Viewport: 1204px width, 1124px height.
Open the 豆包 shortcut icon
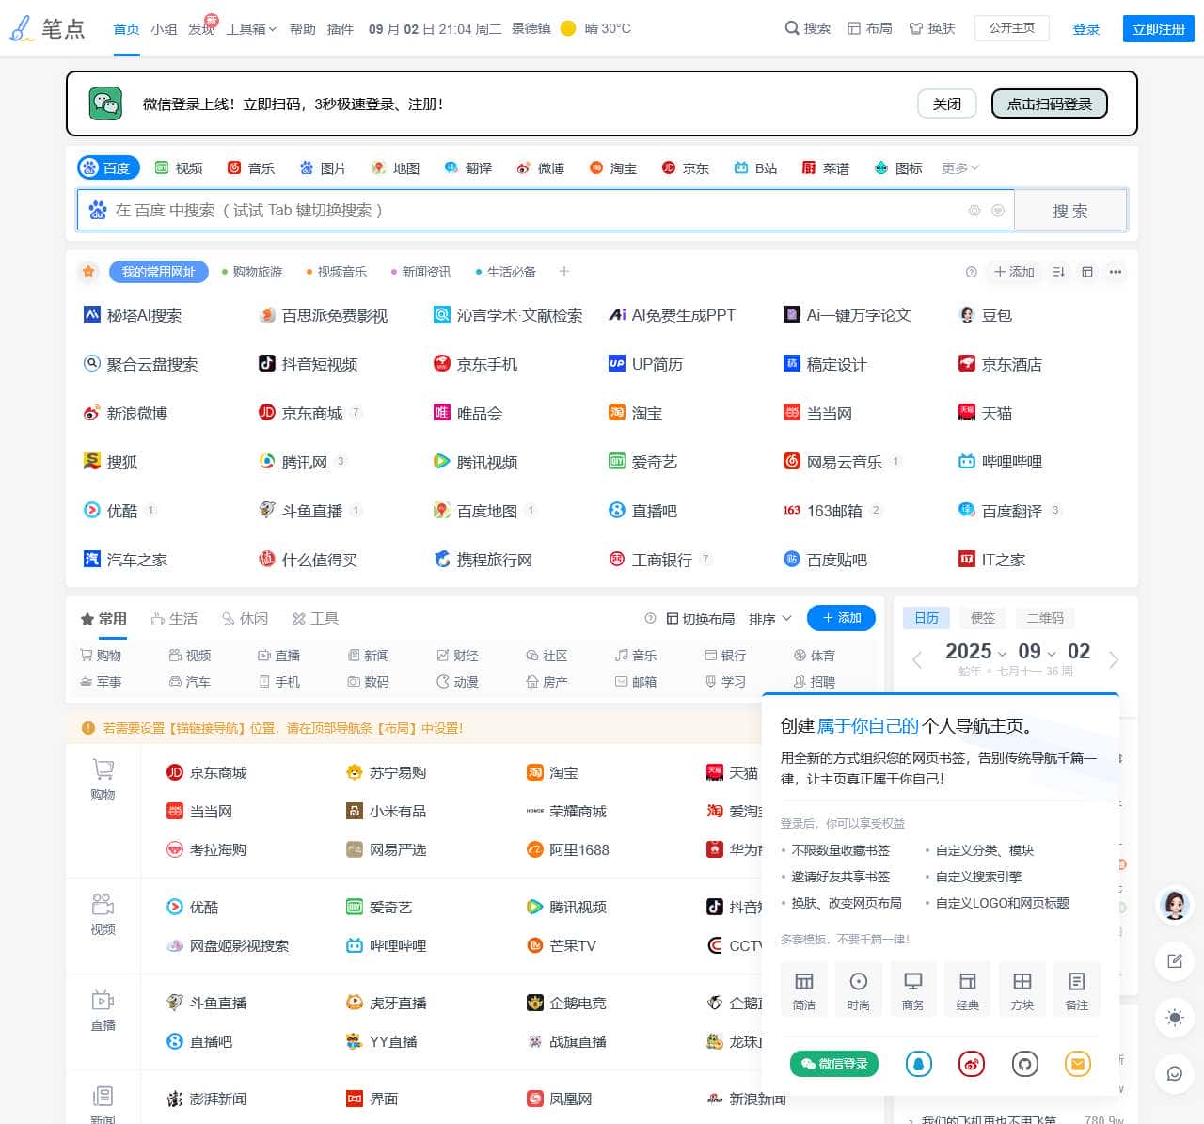point(966,315)
